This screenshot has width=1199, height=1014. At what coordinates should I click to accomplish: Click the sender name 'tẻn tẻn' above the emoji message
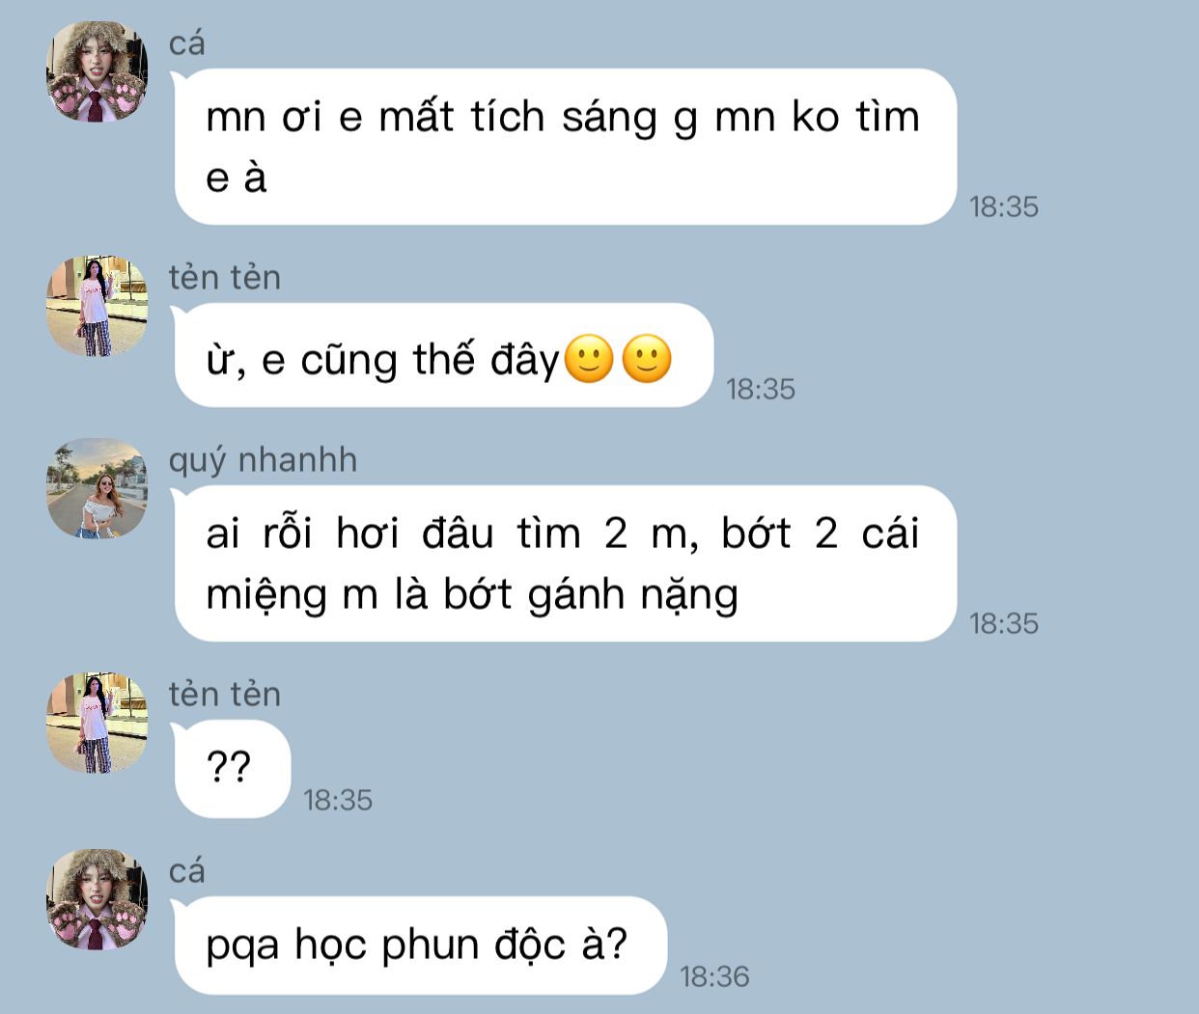click(225, 278)
